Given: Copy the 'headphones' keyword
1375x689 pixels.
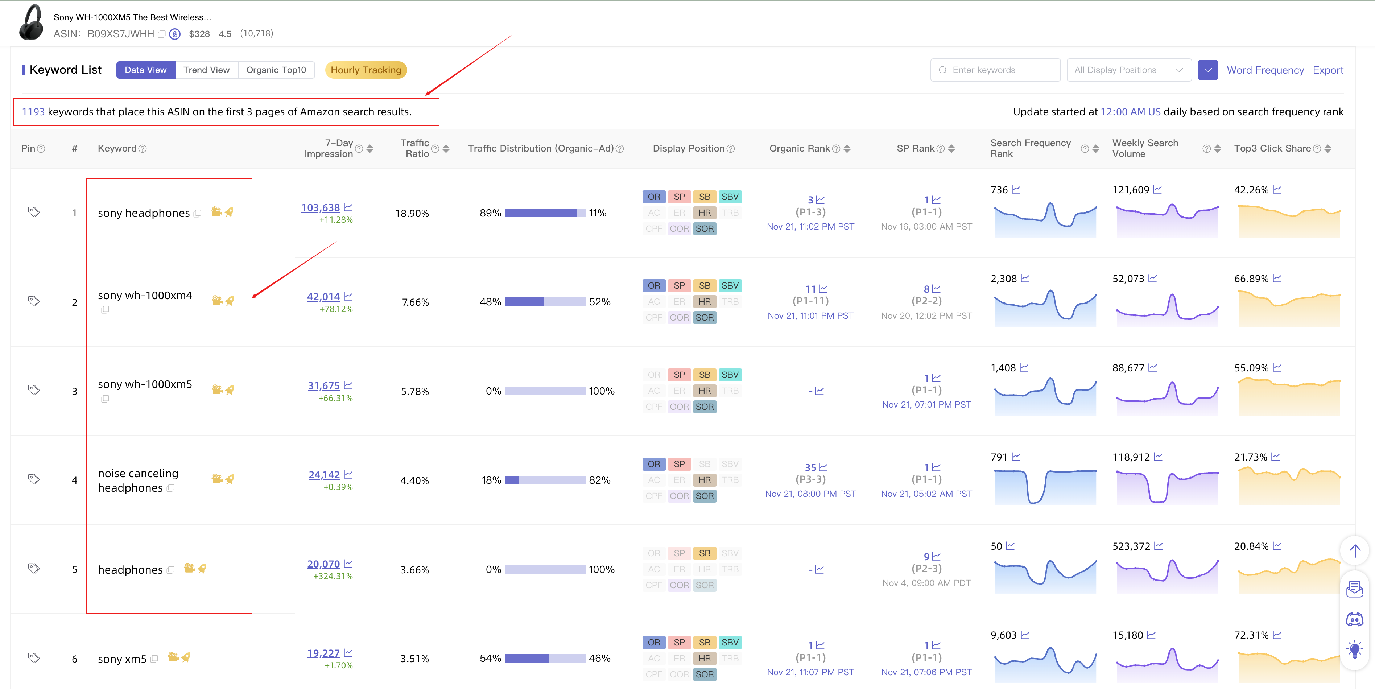Looking at the screenshot, I should [171, 570].
